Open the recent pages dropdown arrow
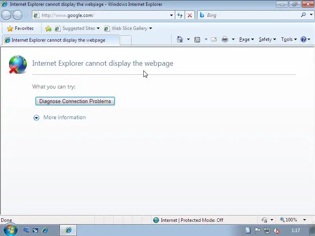The width and height of the screenshot is (315, 236). [26, 15]
